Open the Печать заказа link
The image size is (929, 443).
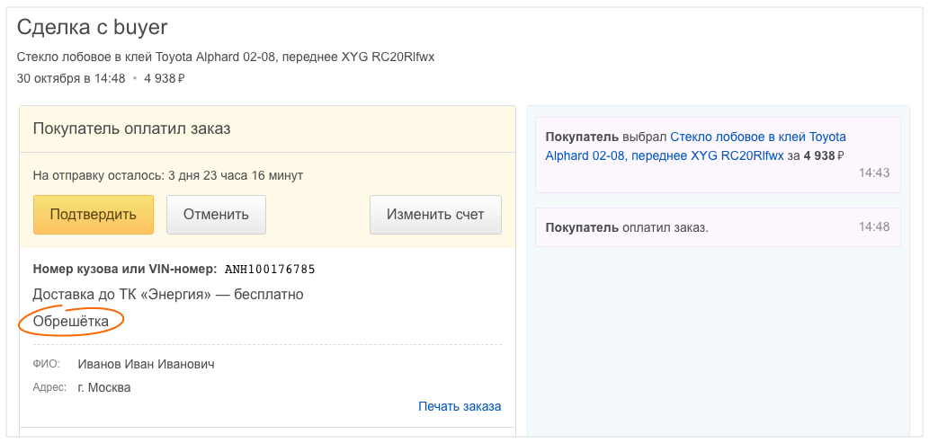click(x=459, y=406)
